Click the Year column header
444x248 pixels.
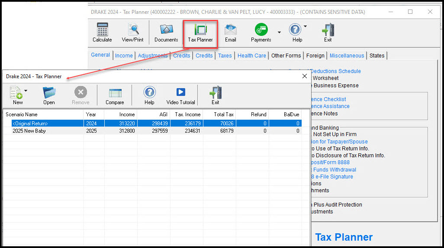94,114
